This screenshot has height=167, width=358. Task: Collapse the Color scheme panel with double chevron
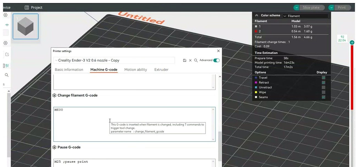(x=257, y=16)
